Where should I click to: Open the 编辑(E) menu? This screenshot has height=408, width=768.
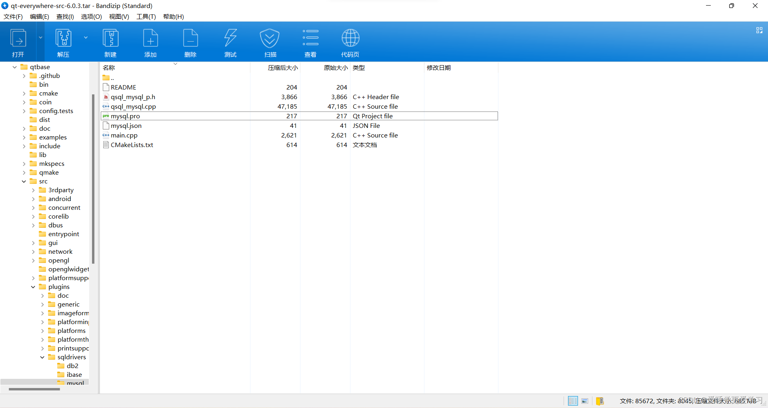40,16
